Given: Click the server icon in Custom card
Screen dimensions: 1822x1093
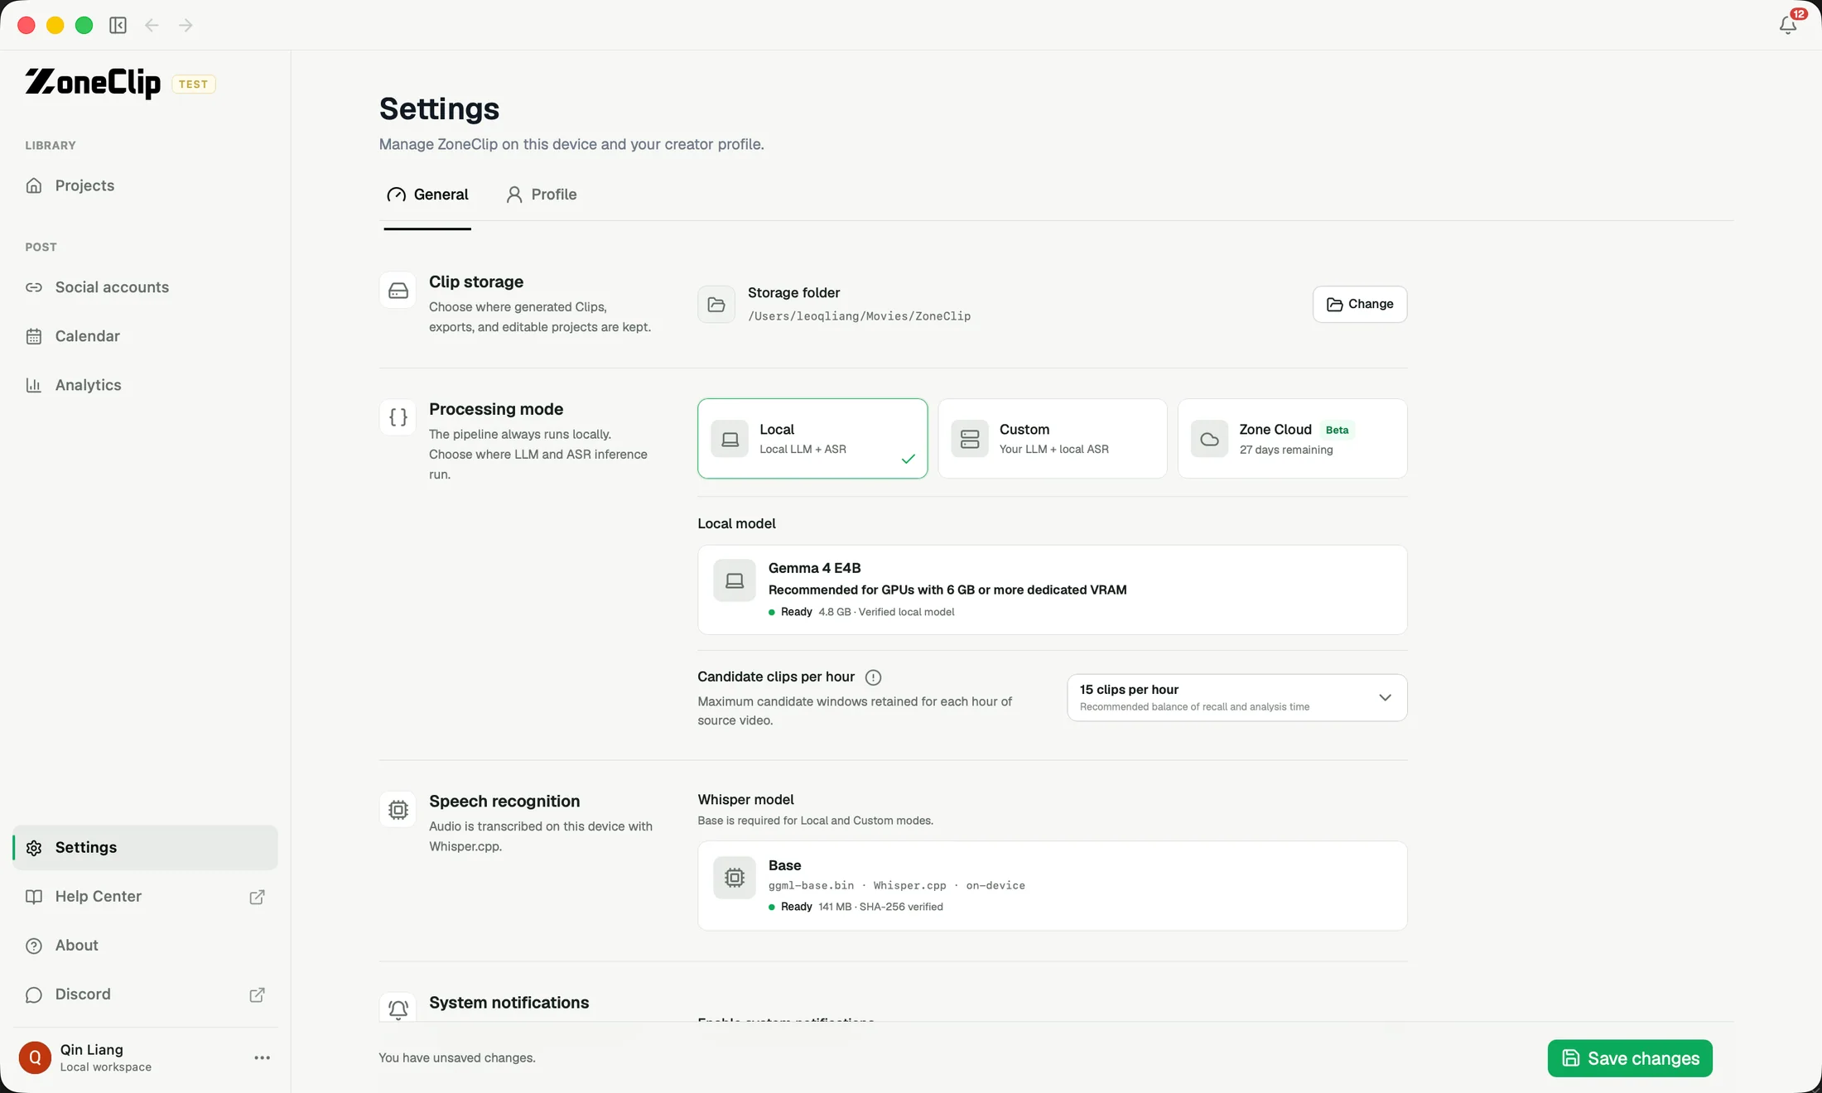Looking at the screenshot, I should tap(970, 439).
